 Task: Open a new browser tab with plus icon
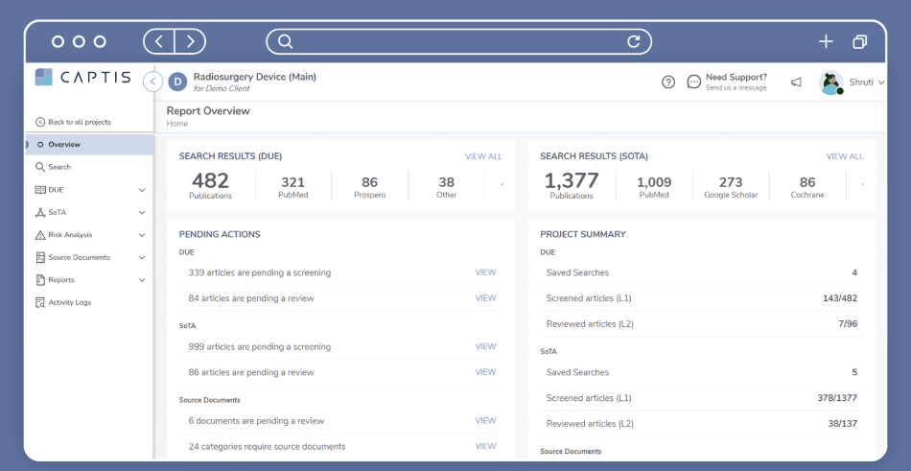click(826, 41)
